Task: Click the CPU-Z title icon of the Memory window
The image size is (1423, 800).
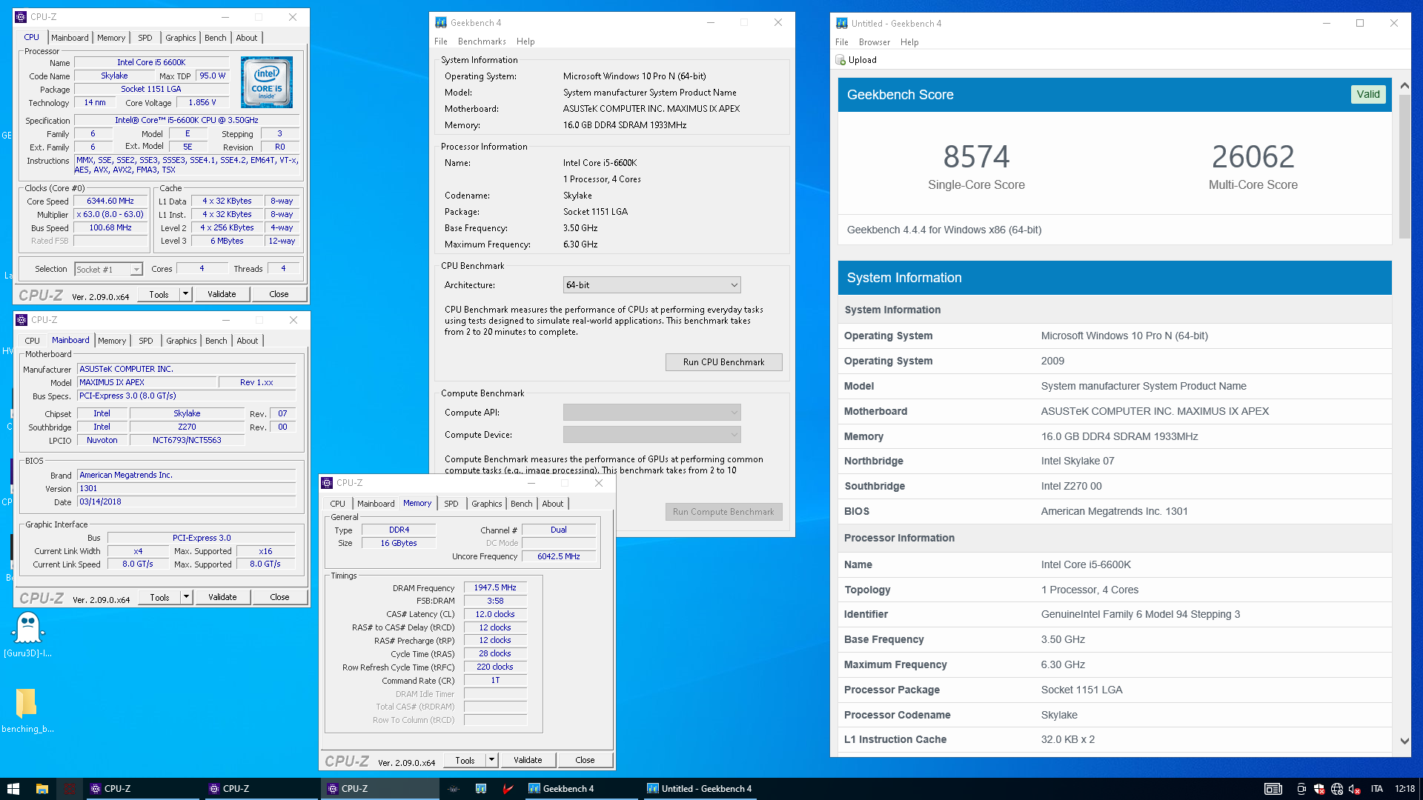Action: [327, 483]
